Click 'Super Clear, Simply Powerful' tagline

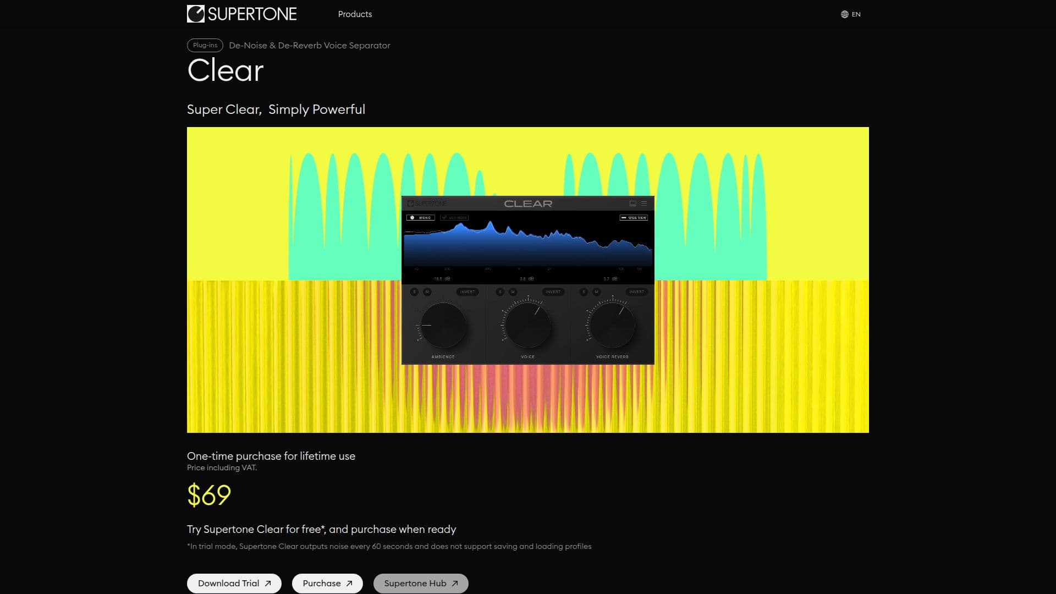coord(276,109)
